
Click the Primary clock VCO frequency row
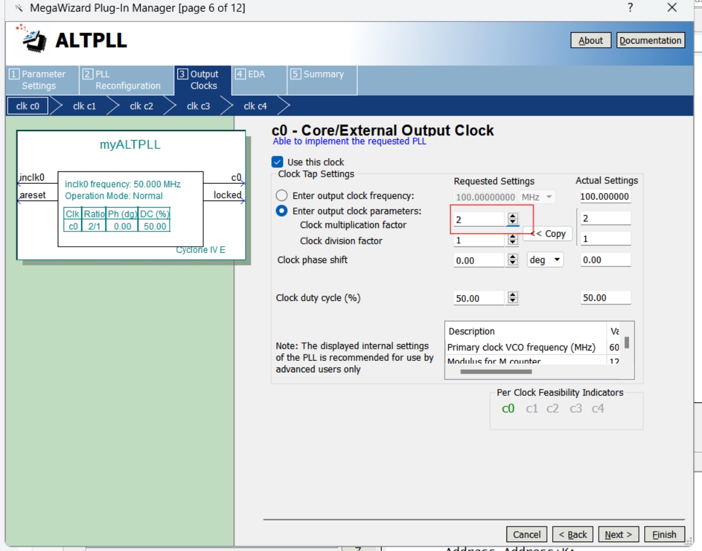pos(526,348)
